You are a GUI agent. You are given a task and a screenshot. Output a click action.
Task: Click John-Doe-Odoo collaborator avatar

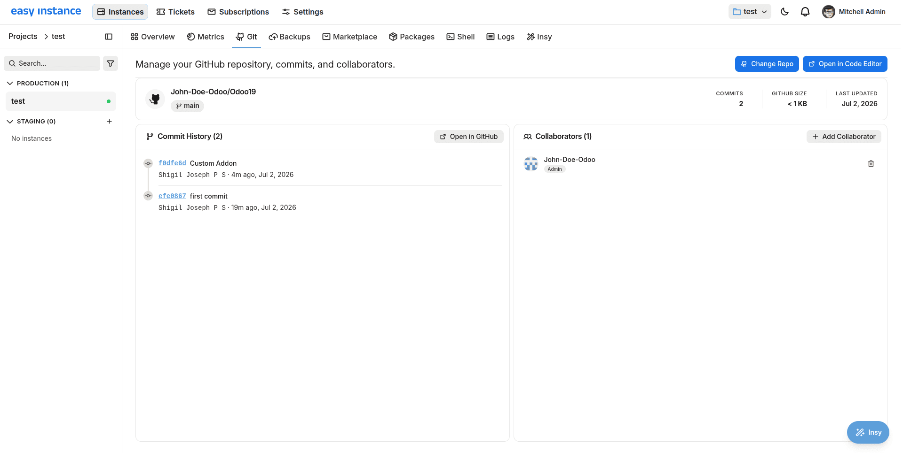click(x=531, y=164)
